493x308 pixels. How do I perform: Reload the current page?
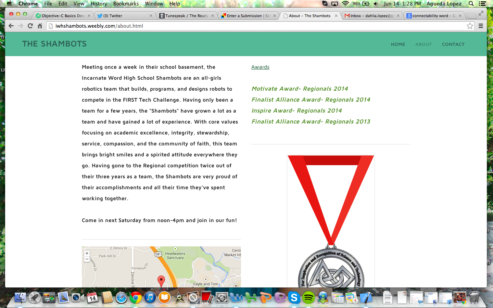tap(30, 26)
